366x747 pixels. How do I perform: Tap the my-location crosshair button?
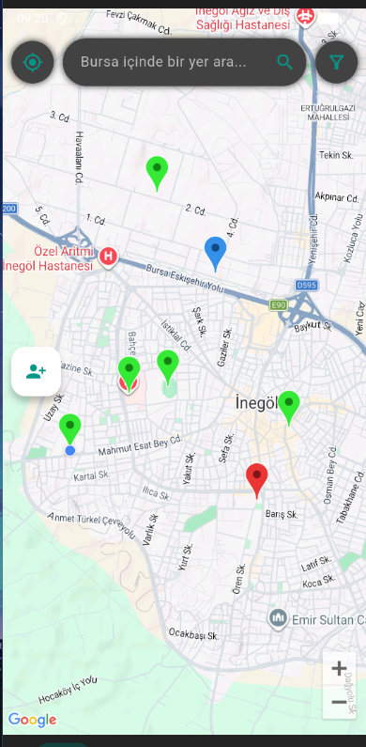(32, 62)
